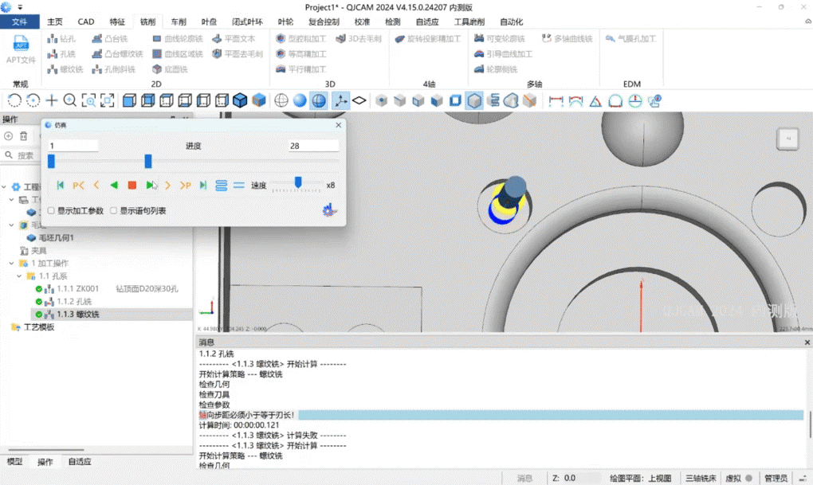Open the 车削 ribbon tab

pyautogui.click(x=178, y=22)
